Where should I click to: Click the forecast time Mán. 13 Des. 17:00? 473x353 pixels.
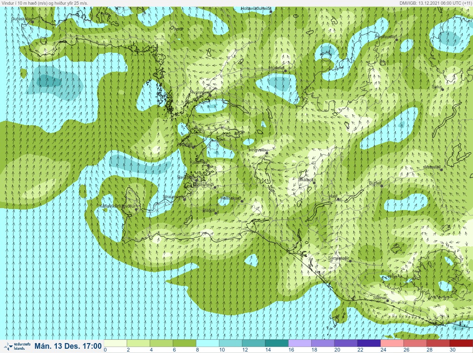68,346
